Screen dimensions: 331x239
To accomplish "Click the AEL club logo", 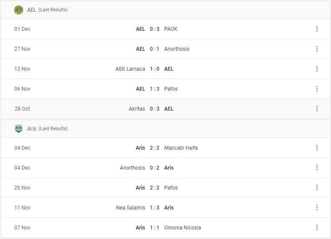I will tap(19, 10).
